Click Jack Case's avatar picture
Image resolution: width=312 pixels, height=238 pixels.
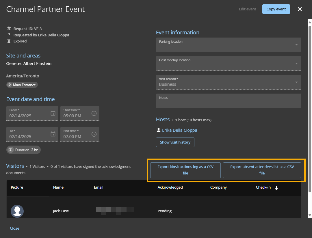17,211
